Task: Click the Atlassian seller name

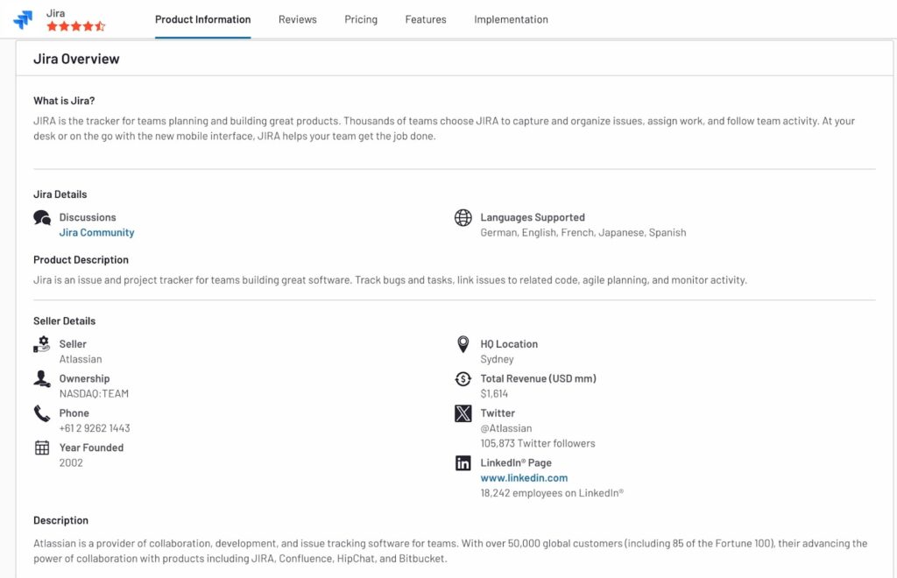Action: point(81,359)
